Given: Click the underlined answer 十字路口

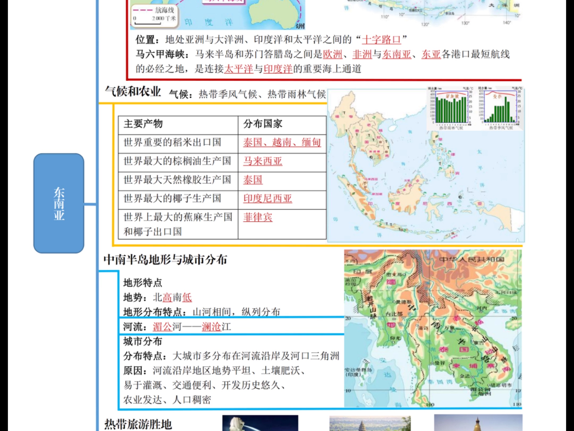Looking at the screenshot, I should pos(381,39).
